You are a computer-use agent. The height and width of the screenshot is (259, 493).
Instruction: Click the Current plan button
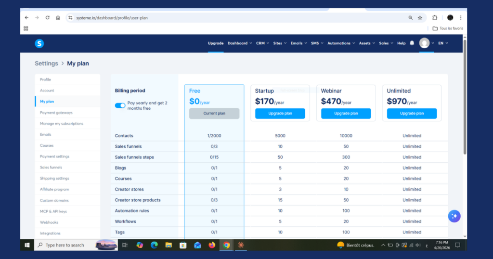[214, 114]
